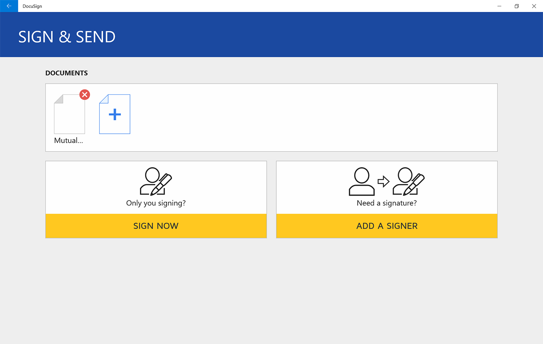Click the "Mutual..." document name label
This screenshot has width=543, height=344.
[x=68, y=140]
